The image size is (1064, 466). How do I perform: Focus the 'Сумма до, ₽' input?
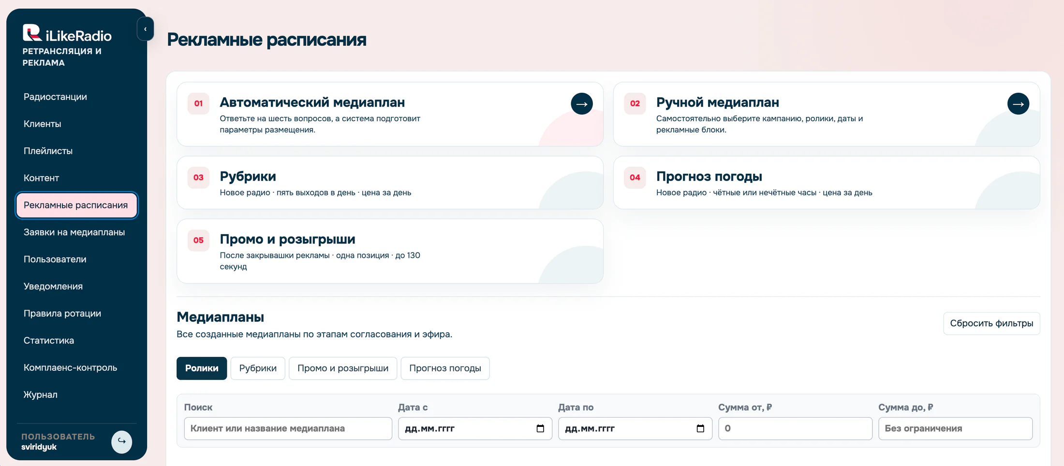pos(955,428)
